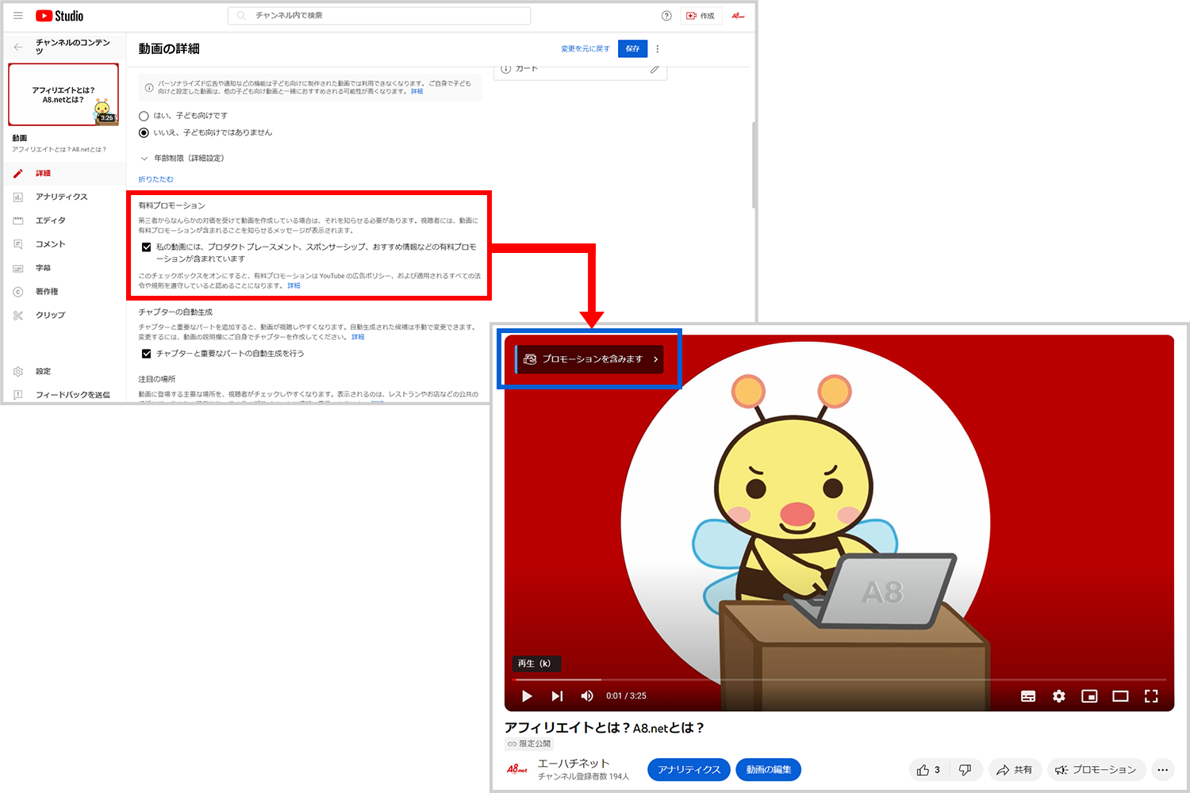Click 詳細 link under paid promotion text
Viewport: 1190px width, 793px height.
(294, 286)
